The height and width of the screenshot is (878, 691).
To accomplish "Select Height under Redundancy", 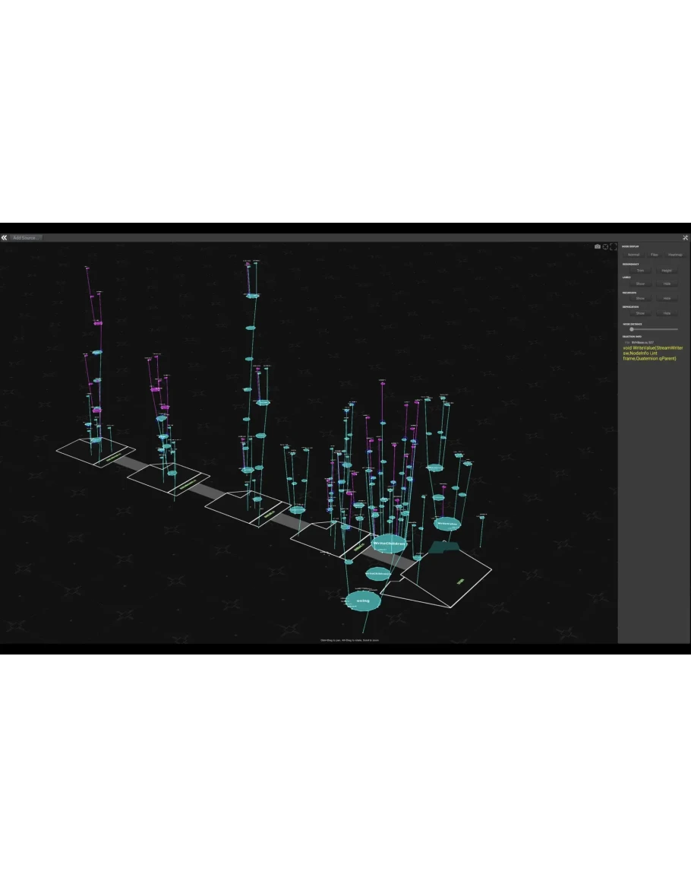I will [x=667, y=270].
